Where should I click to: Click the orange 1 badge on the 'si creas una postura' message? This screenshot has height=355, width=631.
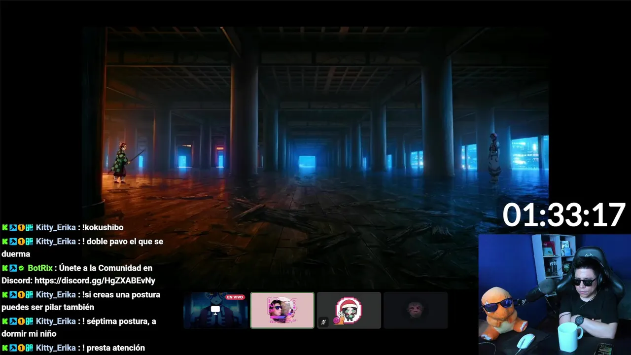[x=21, y=295]
